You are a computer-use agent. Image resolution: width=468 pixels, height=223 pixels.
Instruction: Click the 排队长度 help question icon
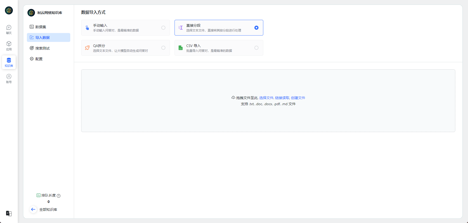point(59,196)
